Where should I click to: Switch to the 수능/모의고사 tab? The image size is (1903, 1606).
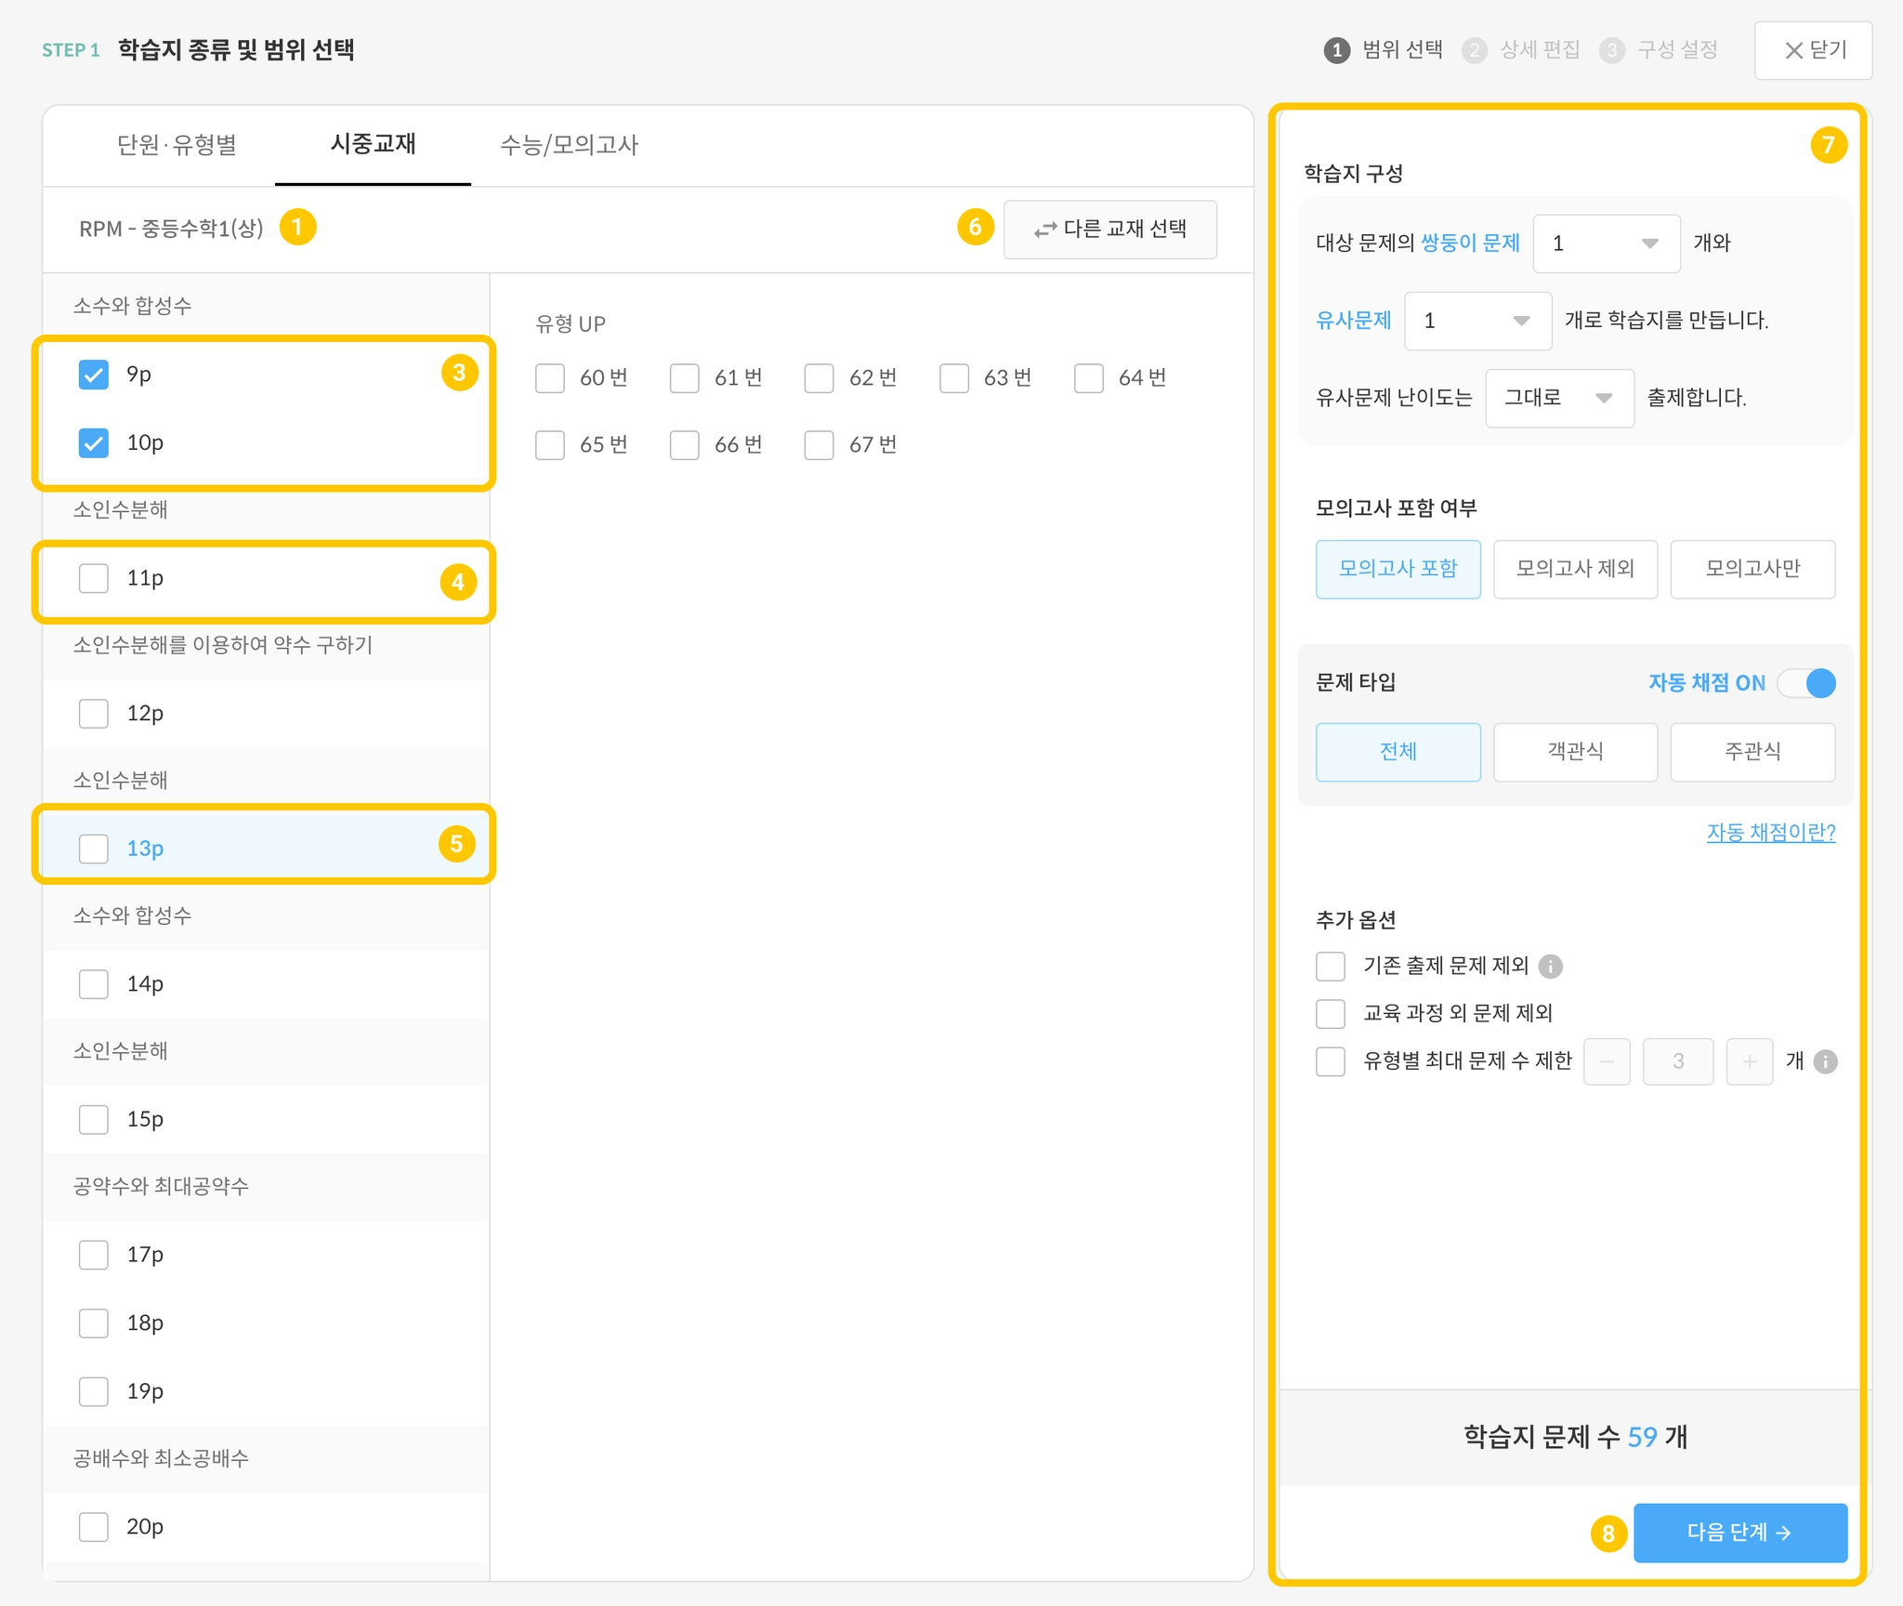pyautogui.click(x=569, y=145)
